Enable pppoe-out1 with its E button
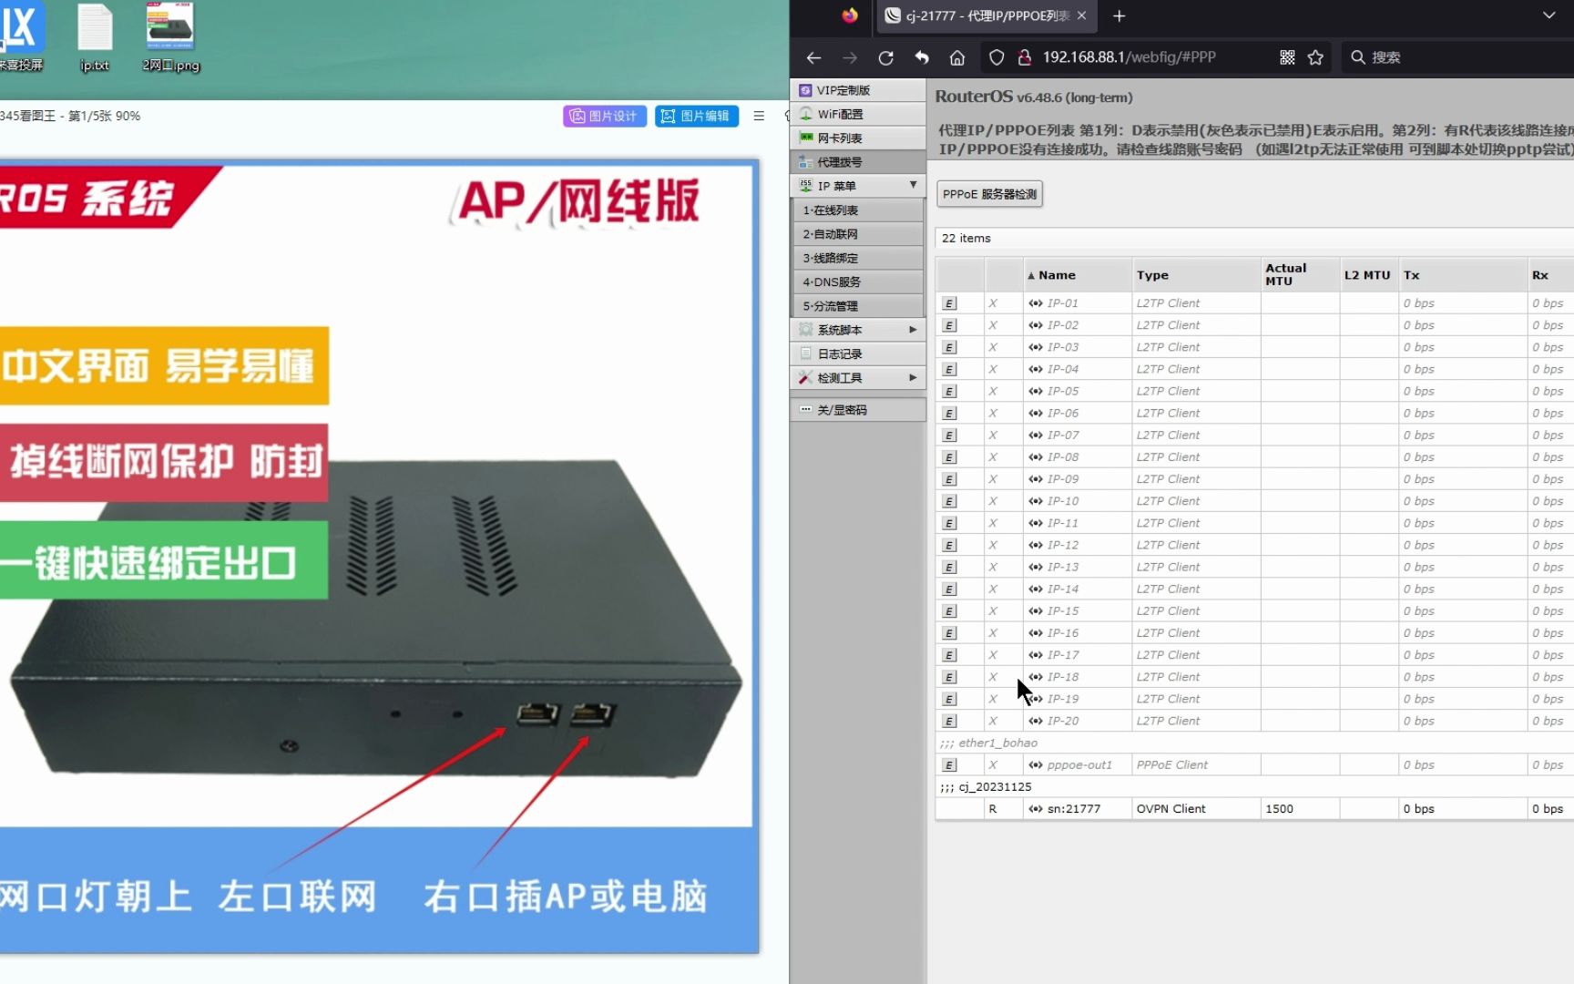The image size is (1574, 984). pyautogui.click(x=949, y=764)
